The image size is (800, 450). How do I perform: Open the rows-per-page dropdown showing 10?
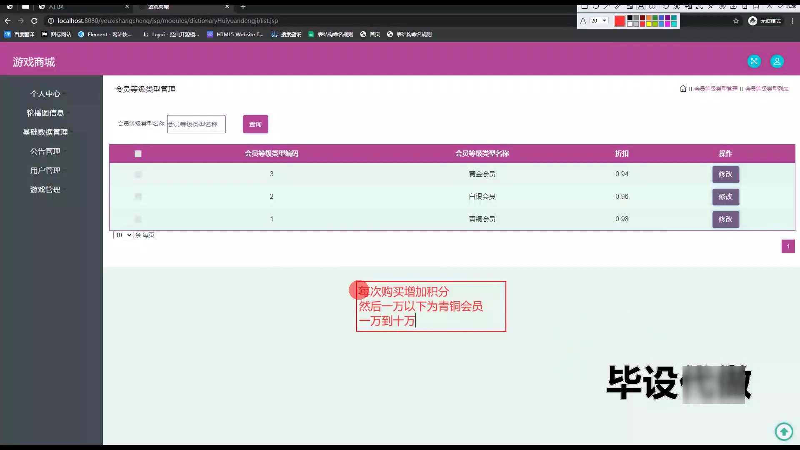[123, 235]
